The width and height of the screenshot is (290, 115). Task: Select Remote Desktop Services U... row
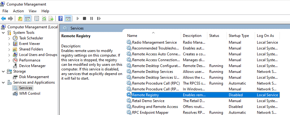tap(203, 77)
